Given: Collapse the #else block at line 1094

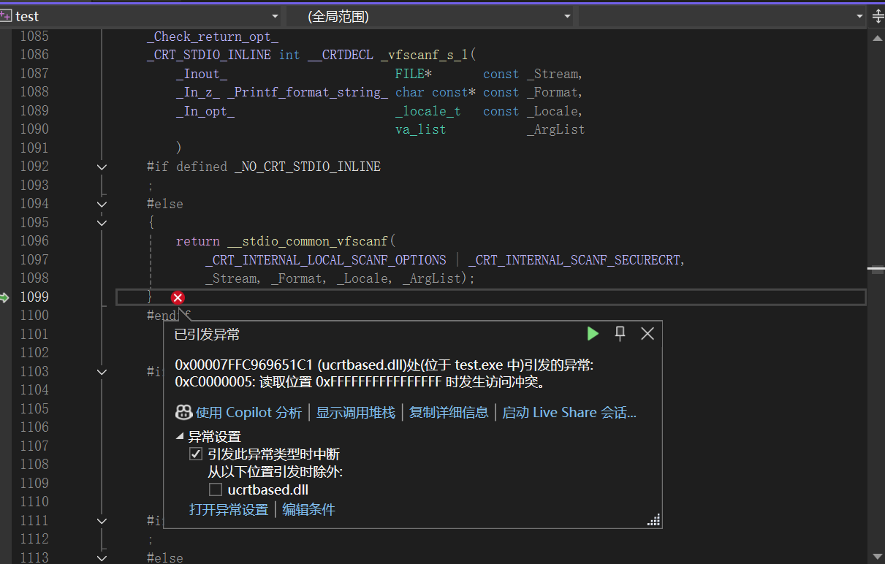Looking at the screenshot, I should click(102, 205).
